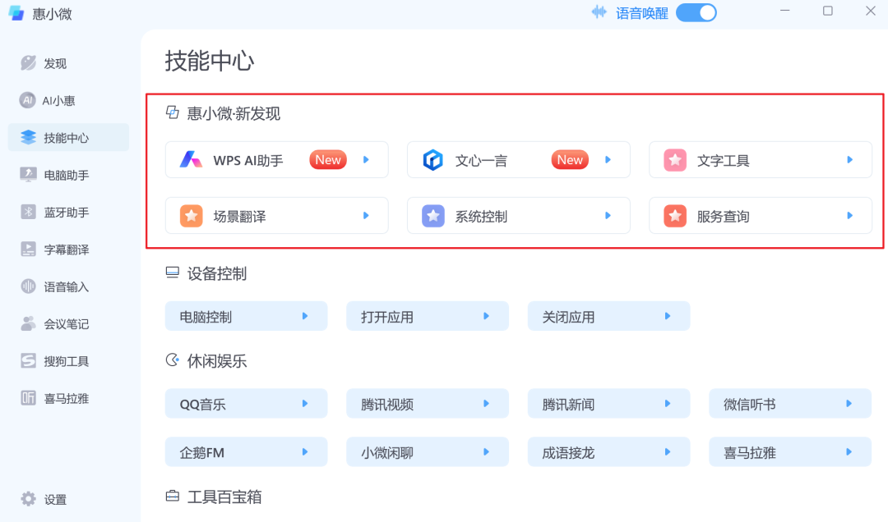Expand the 文字工具 arrow
888x522 pixels.
pos(849,159)
